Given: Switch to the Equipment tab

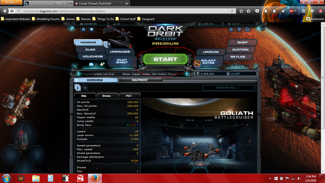Looking at the screenshot, I should click(140, 80).
